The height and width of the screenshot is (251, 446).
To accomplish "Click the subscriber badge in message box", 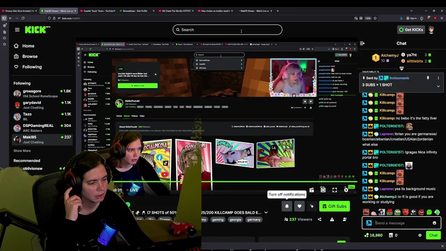I will click(x=369, y=223).
